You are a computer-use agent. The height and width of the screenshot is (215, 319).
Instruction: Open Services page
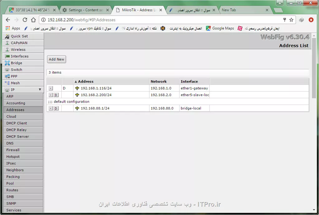(x=23, y=210)
